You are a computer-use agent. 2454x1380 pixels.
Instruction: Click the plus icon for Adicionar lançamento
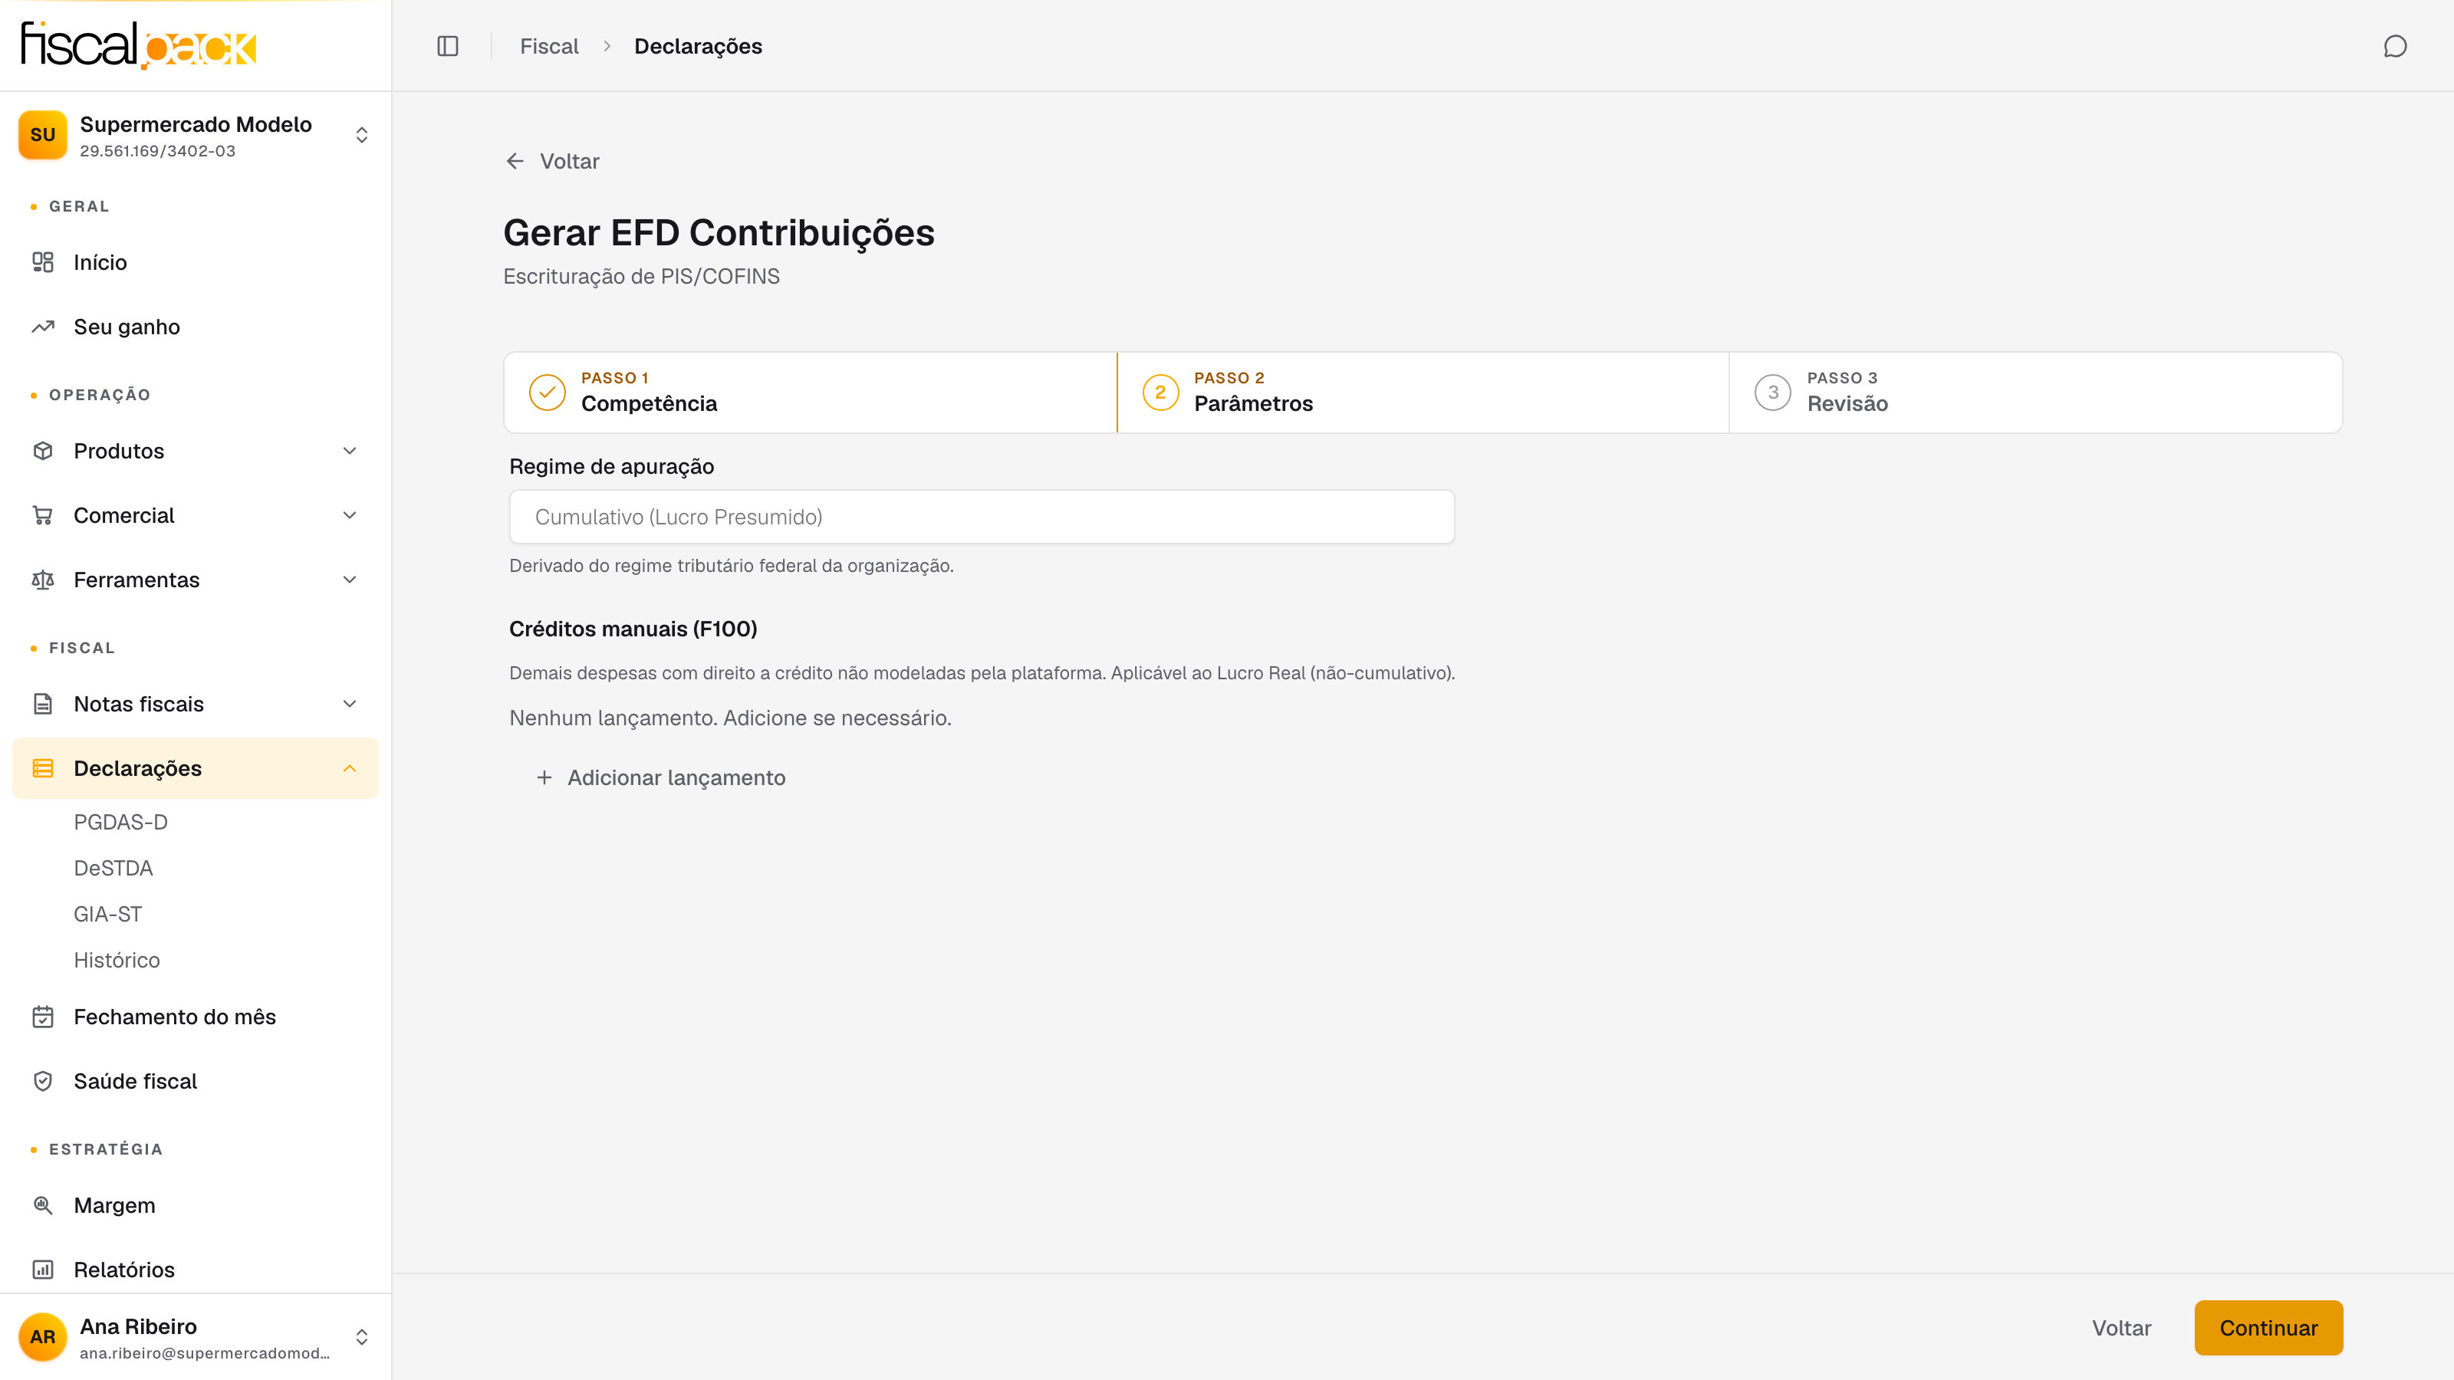[x=544, y=777]
